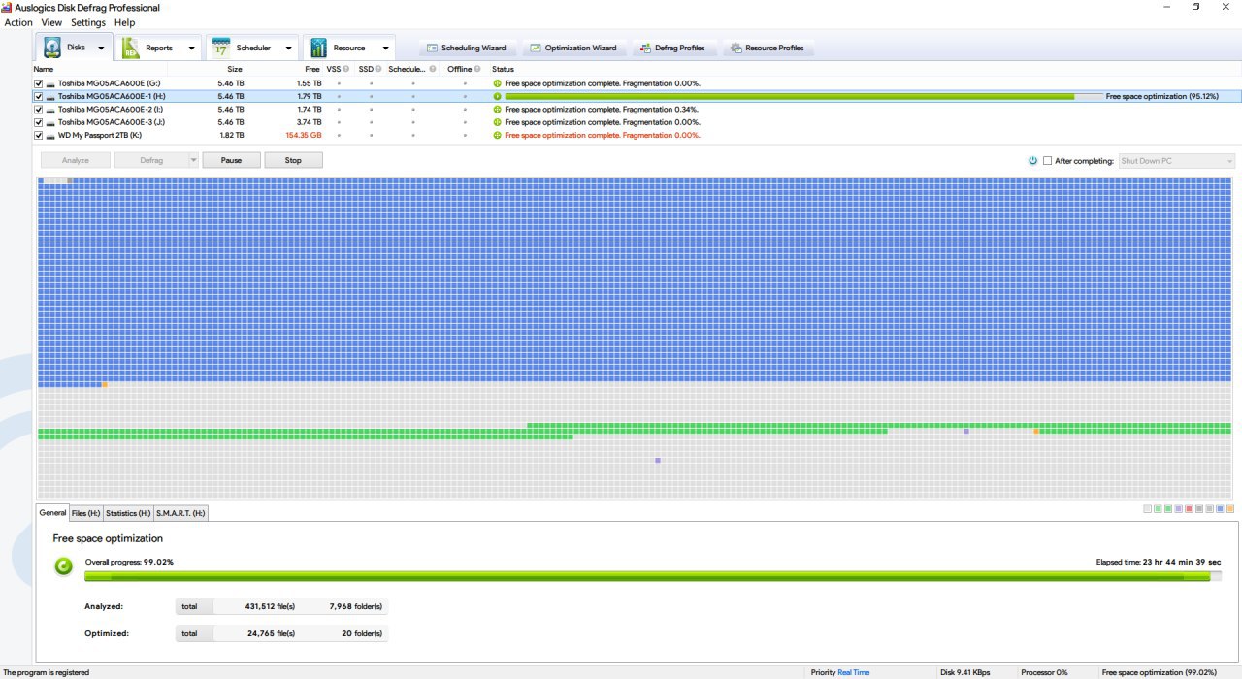Click the green status icon on G: row
1242x679 pixels.
(x=497, y=83)
